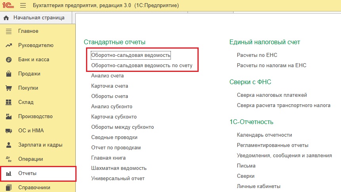Select the Склад section

(26, 102)
